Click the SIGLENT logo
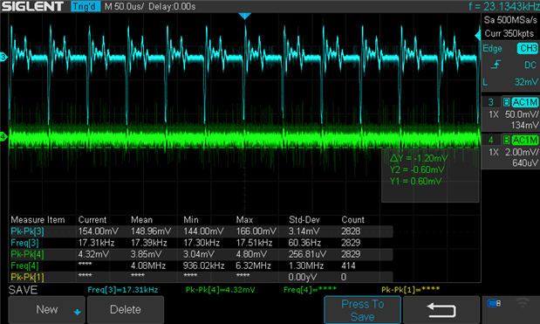 point(33,6)
